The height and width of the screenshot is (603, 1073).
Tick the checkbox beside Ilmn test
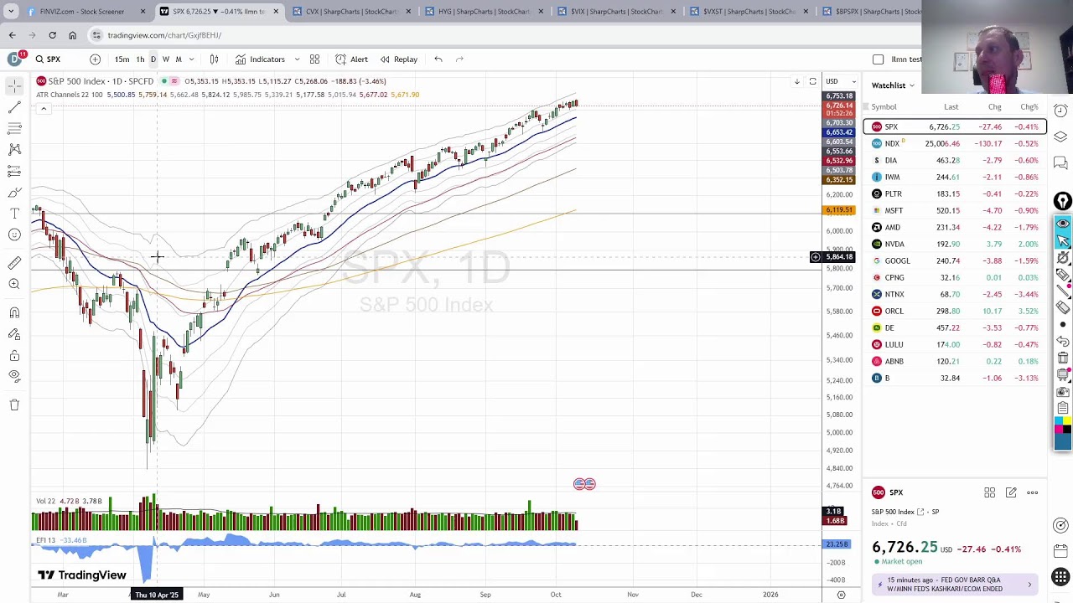pos(878,59)
